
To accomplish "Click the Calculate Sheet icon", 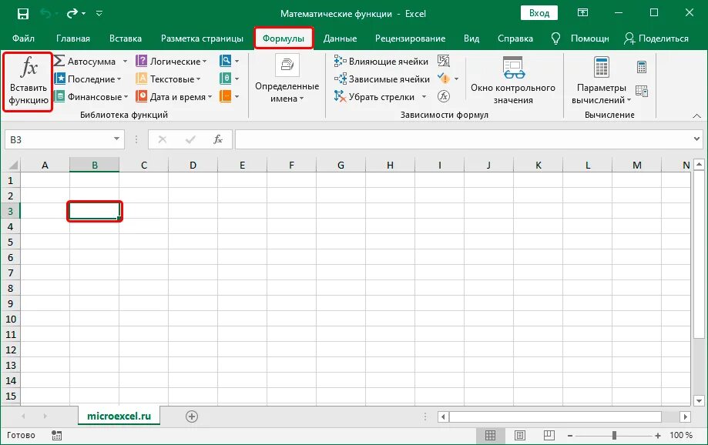I will coord(642,91).
